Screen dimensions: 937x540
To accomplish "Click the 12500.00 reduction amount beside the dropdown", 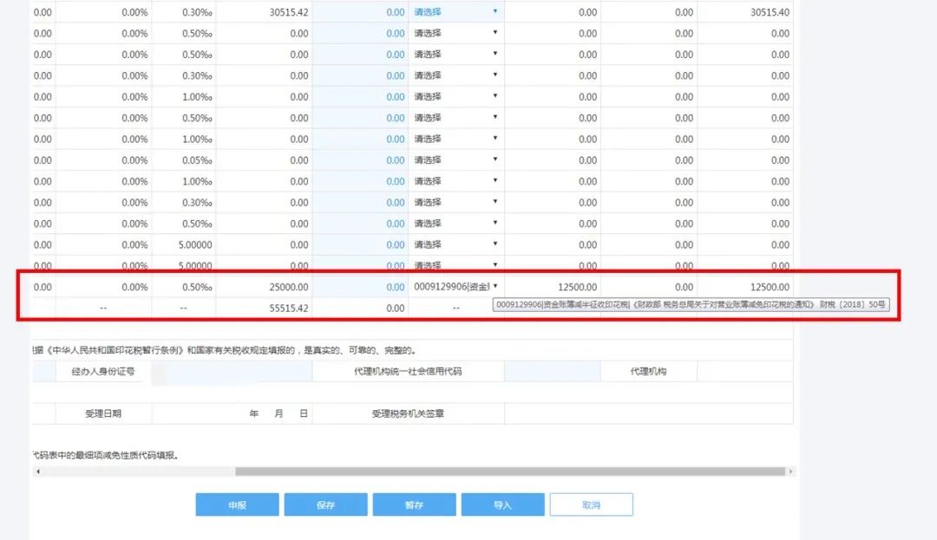I will (x=577, y=287).
